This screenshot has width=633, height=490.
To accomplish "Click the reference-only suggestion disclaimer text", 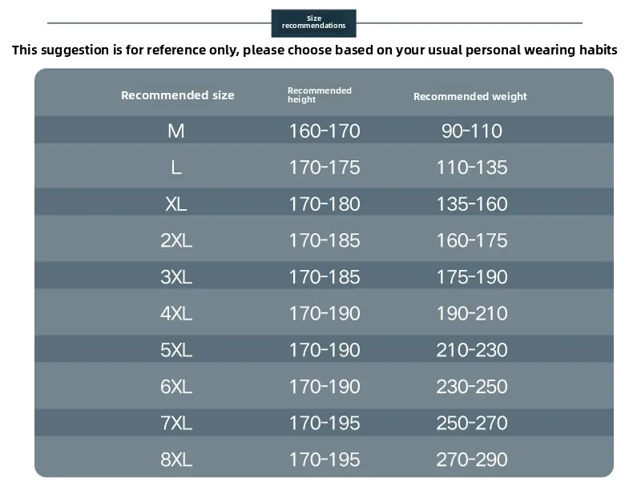I will pyautogui.click(x=314, y=50).
